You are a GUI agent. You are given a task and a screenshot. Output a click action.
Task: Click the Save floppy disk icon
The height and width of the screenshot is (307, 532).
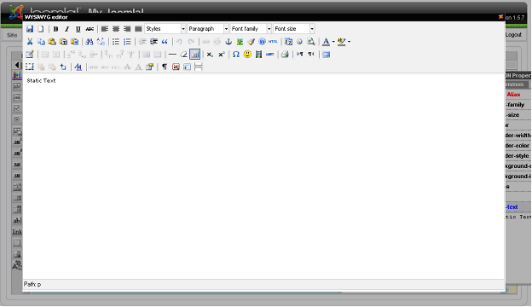pos(30,29)
